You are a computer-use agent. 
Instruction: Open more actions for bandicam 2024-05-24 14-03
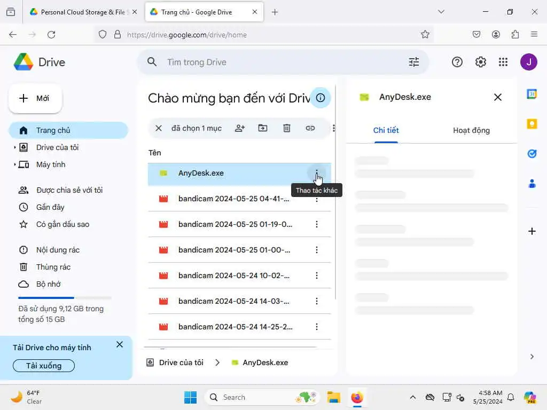pos(316,301)
